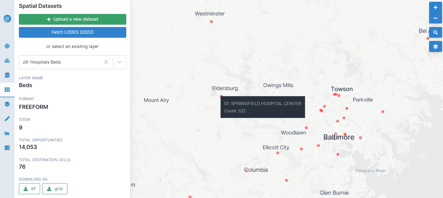Expand the existing layer dropdown arrow
The height and width of the screenshot is (198, 443).
point(119,62)
